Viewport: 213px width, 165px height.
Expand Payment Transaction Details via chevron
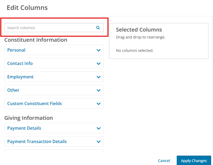click(x=99, y=142)
